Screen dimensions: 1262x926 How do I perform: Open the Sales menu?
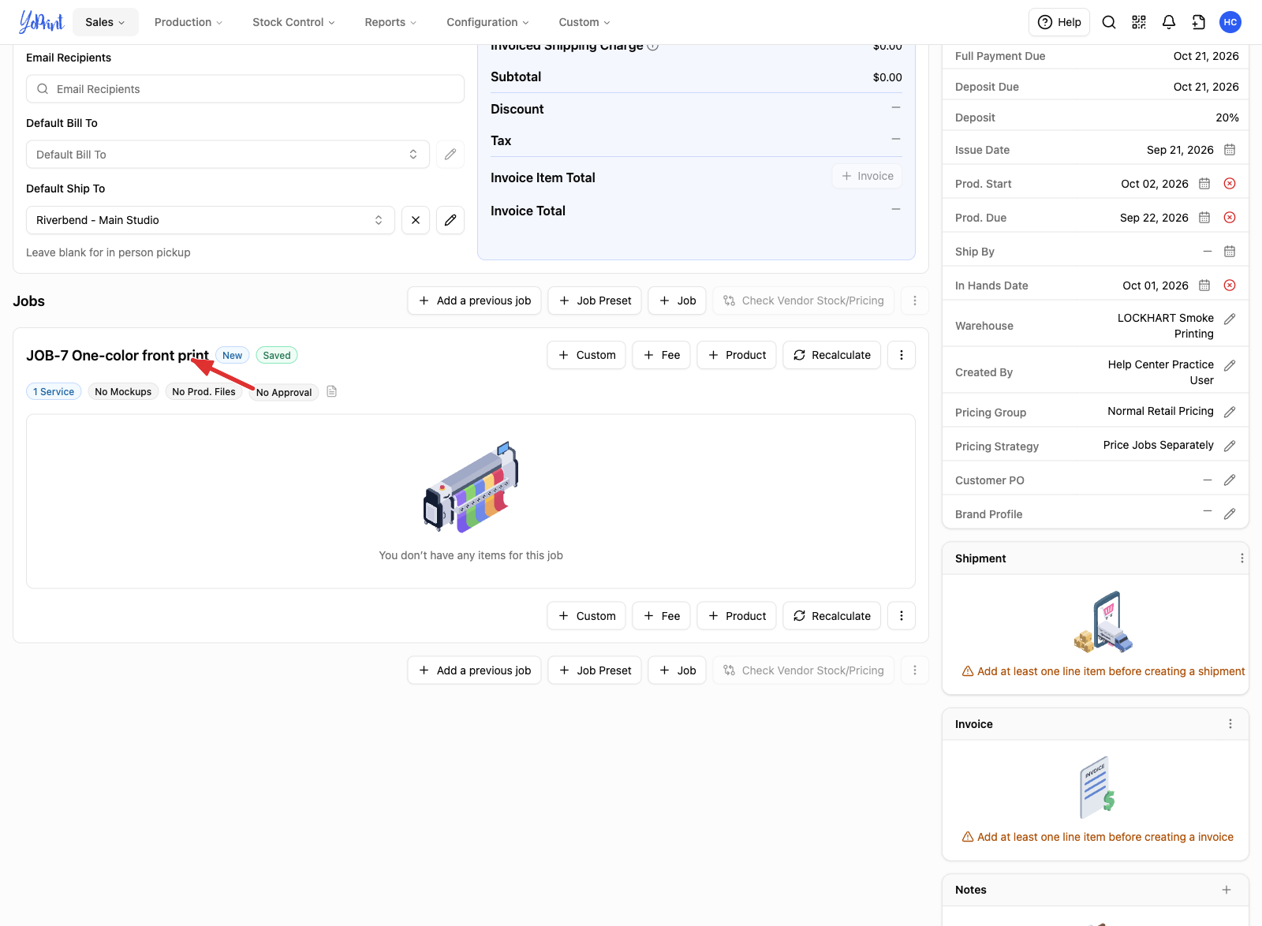106,22
